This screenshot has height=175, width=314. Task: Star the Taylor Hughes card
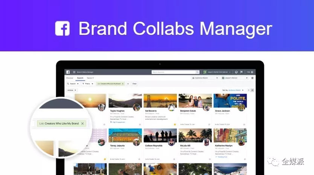pyautogui.click(x=140, y=124)
